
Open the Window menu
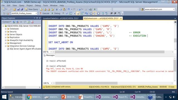pos(54,6)
